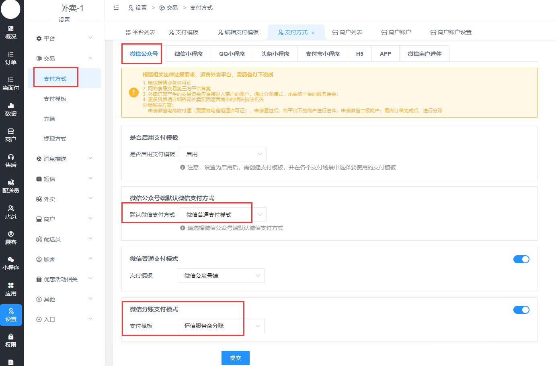Open the 顾客 customer sidebar icon
The height and width of the screenshot is (366, 556).
click(x=11, y=238)
